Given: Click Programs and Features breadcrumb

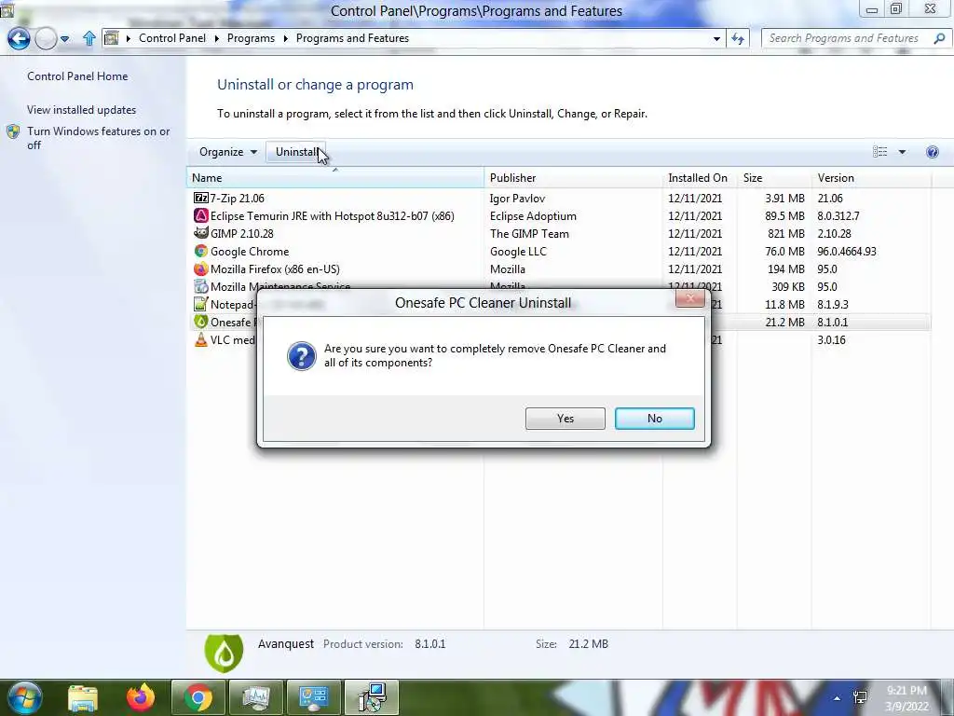Looking at the screenshot, I should tap(352, 37).
